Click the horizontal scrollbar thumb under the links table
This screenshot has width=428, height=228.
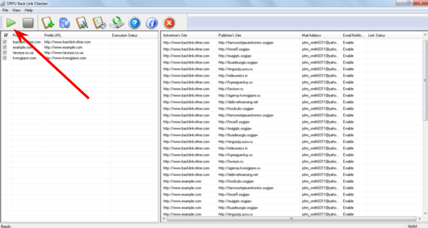click(x=291, y=219)
